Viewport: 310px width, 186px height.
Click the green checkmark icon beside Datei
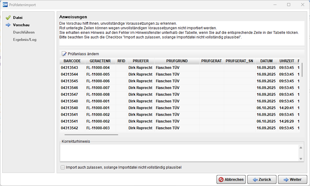tap(8, 18)
